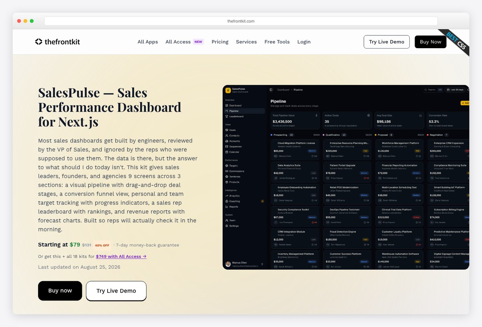Click the SalesPulse yellow app logo
The height and width of the screenshot is (327, 482).
228,90
